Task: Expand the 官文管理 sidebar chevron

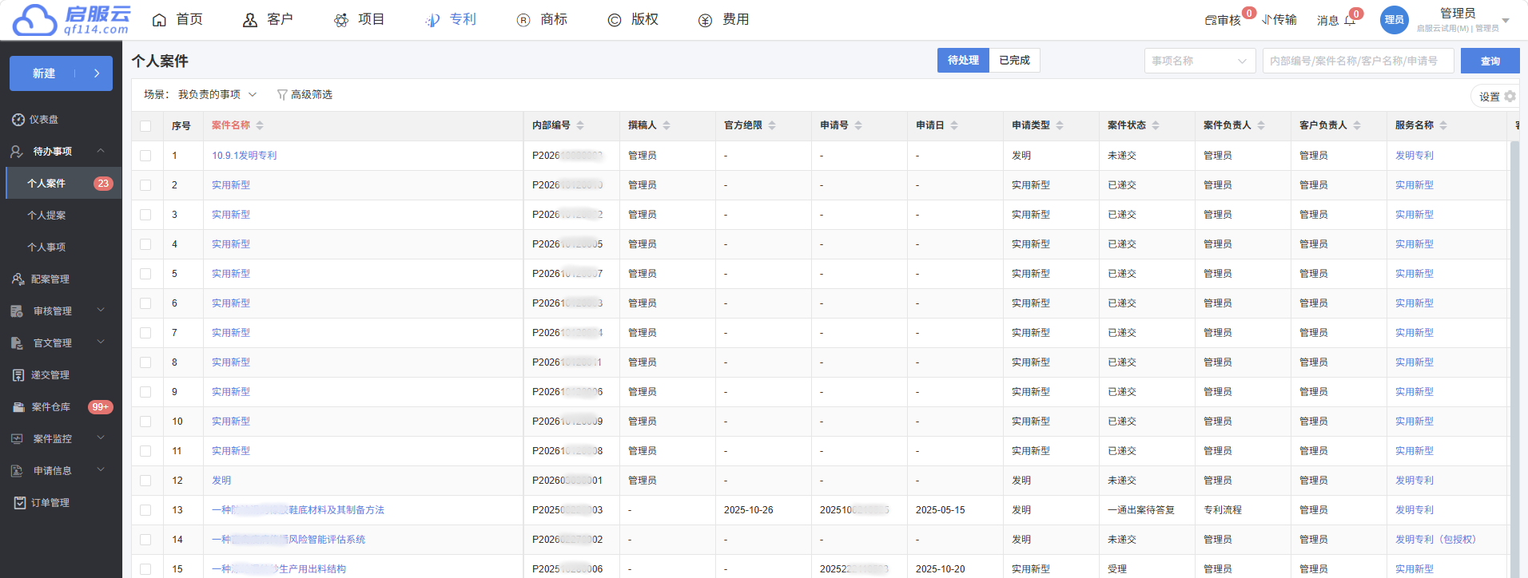Action: click(x=101, y=342)
